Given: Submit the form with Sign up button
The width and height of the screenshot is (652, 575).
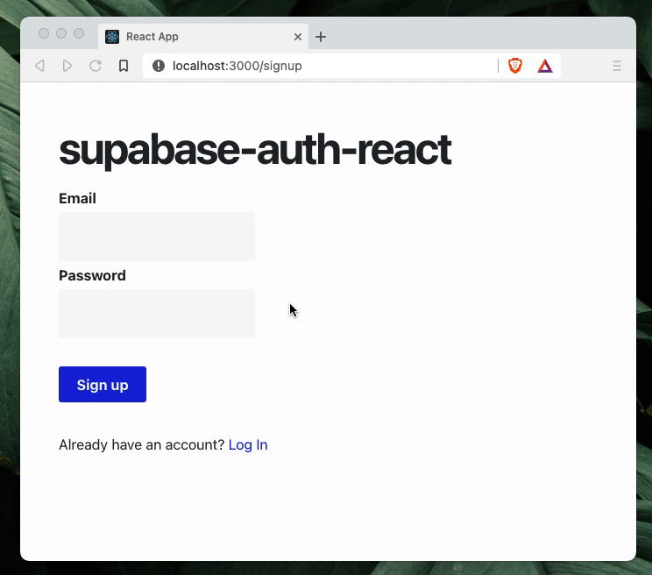Looking at the screenshot, I should 103,384.
